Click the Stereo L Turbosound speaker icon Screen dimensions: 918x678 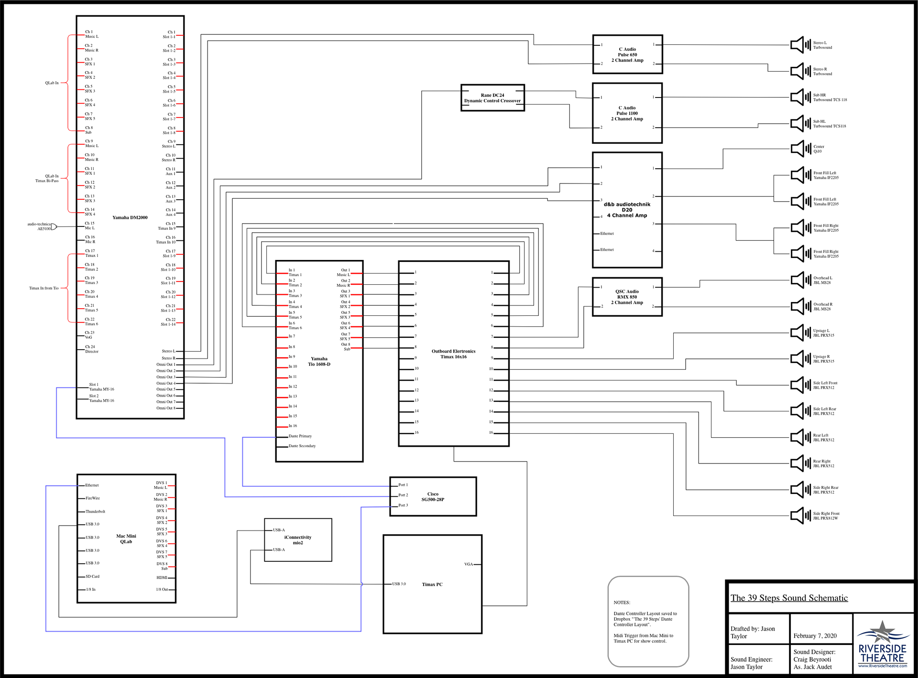(800, 45)
